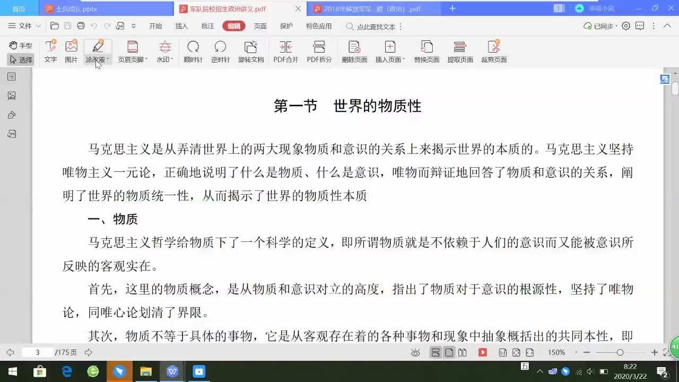This screenshot has height=382, width=679.
Task: Rotate page clockwise with 顺时针
Action: (x=193, y=51)
